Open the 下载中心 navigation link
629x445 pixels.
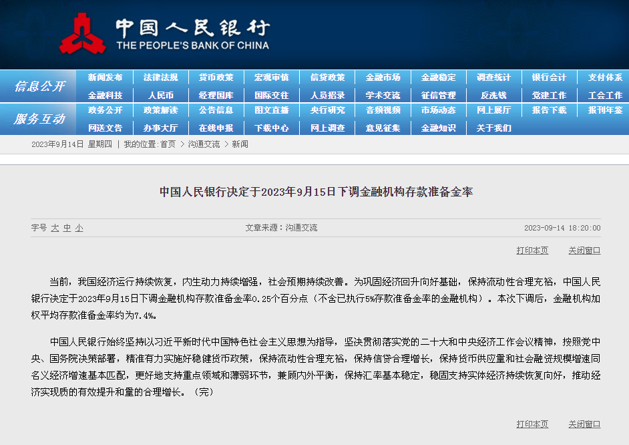click(x=271, y=128)
